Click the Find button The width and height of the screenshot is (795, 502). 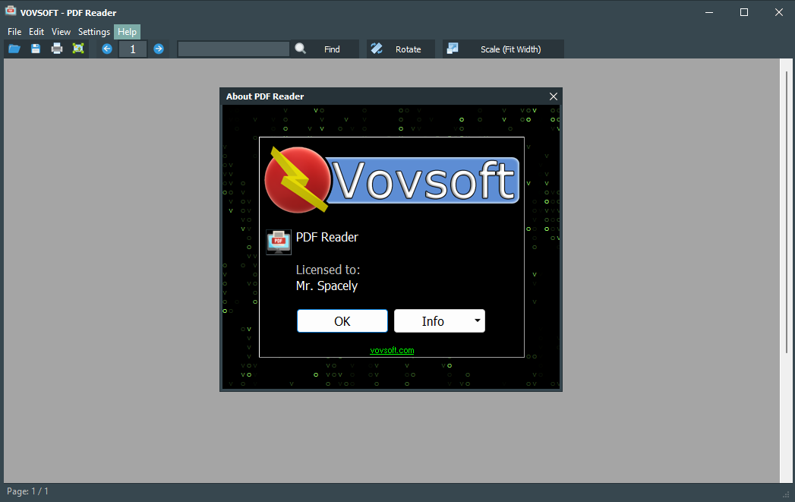click(x=332, y=49)
